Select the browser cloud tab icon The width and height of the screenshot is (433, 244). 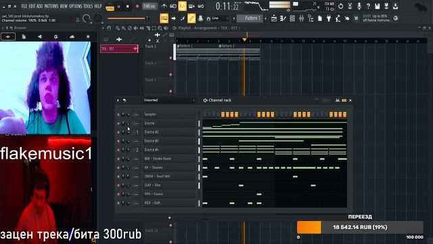point(72,37)
